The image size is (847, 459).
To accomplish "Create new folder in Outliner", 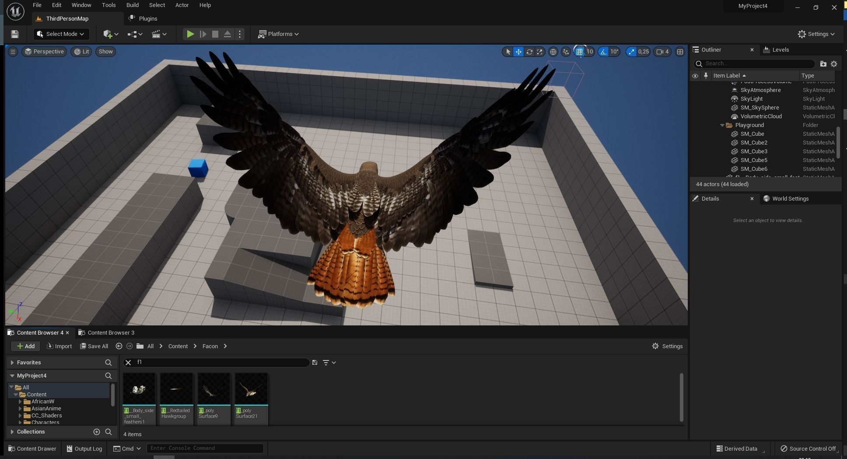I will coord(823,64).
